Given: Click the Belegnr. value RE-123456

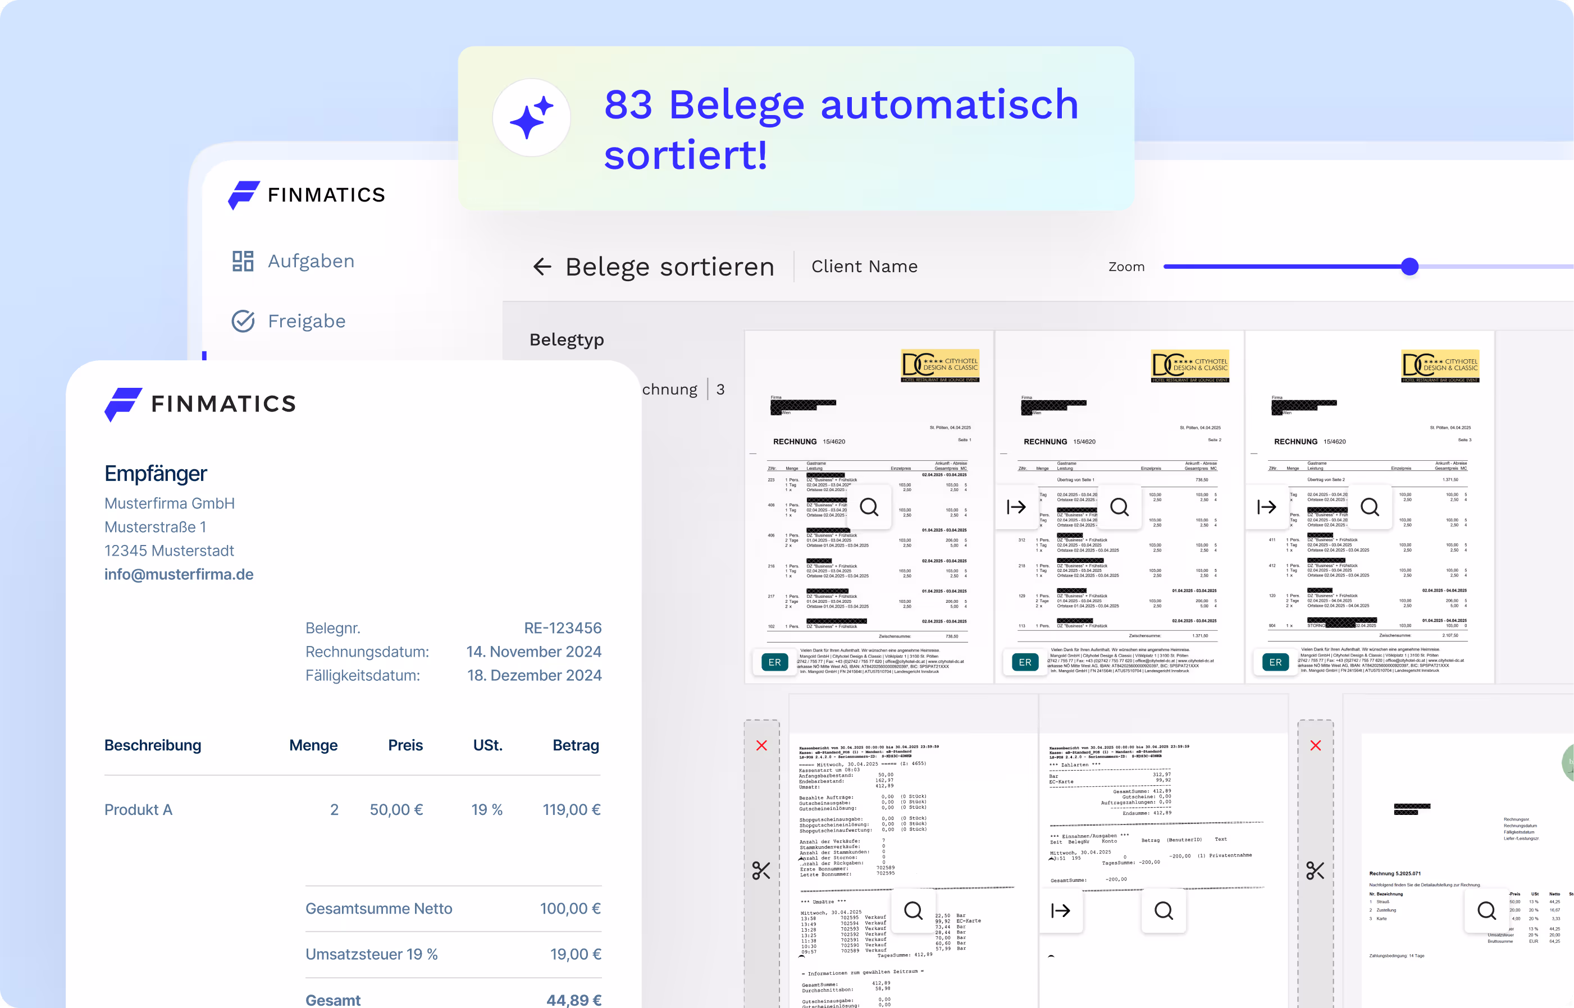Looking at the screenshot, I should (x=563, y=629).
